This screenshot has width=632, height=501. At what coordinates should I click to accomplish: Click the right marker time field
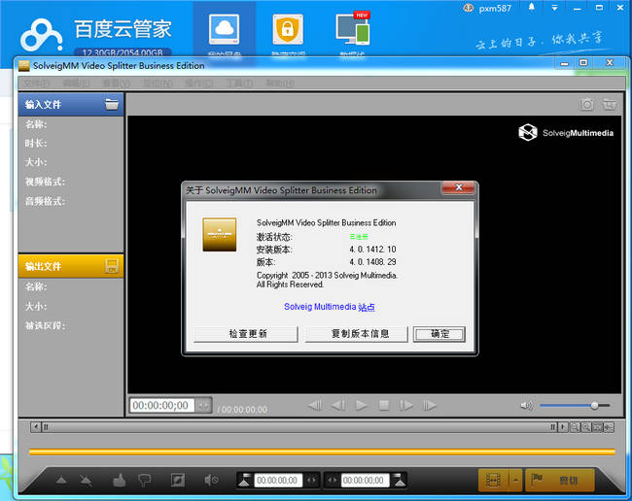pyautogui.click(x=366, y=480)
